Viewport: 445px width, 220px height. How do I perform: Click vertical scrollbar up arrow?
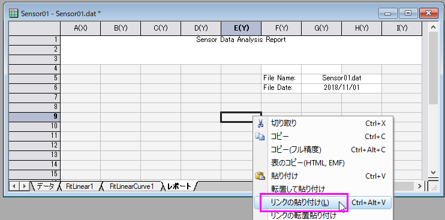click(x=433, y=28)
